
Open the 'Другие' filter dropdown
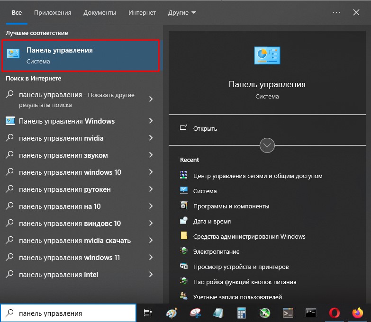182,13
